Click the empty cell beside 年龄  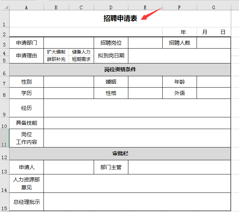(x=214, y=82)
